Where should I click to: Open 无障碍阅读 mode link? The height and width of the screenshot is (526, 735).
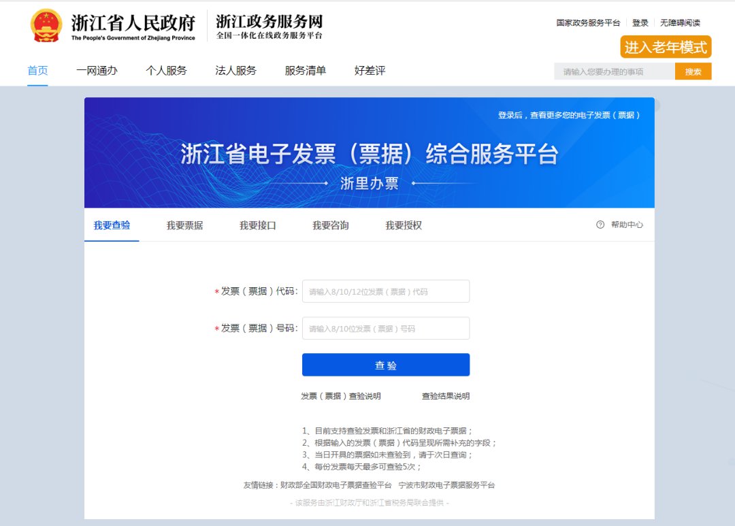[x=680, y=22]
